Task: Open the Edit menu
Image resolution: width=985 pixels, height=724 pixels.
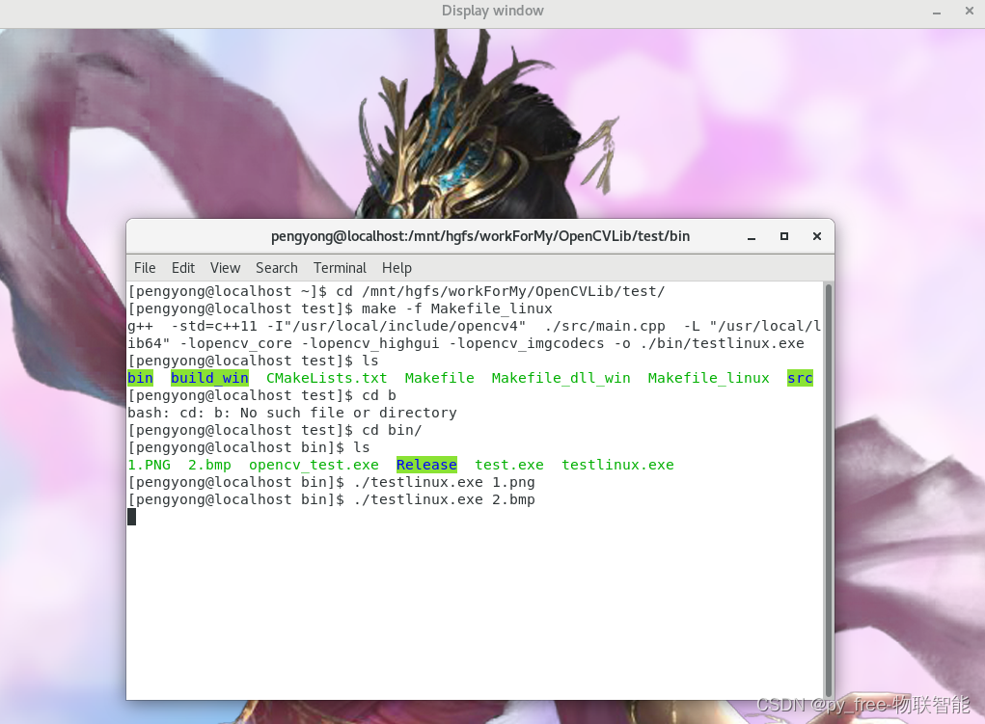Action: (182, 268)
